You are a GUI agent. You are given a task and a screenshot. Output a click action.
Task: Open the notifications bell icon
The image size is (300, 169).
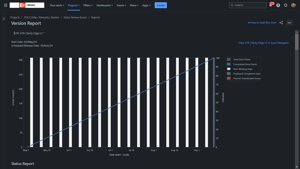click(x=271, y=5)
